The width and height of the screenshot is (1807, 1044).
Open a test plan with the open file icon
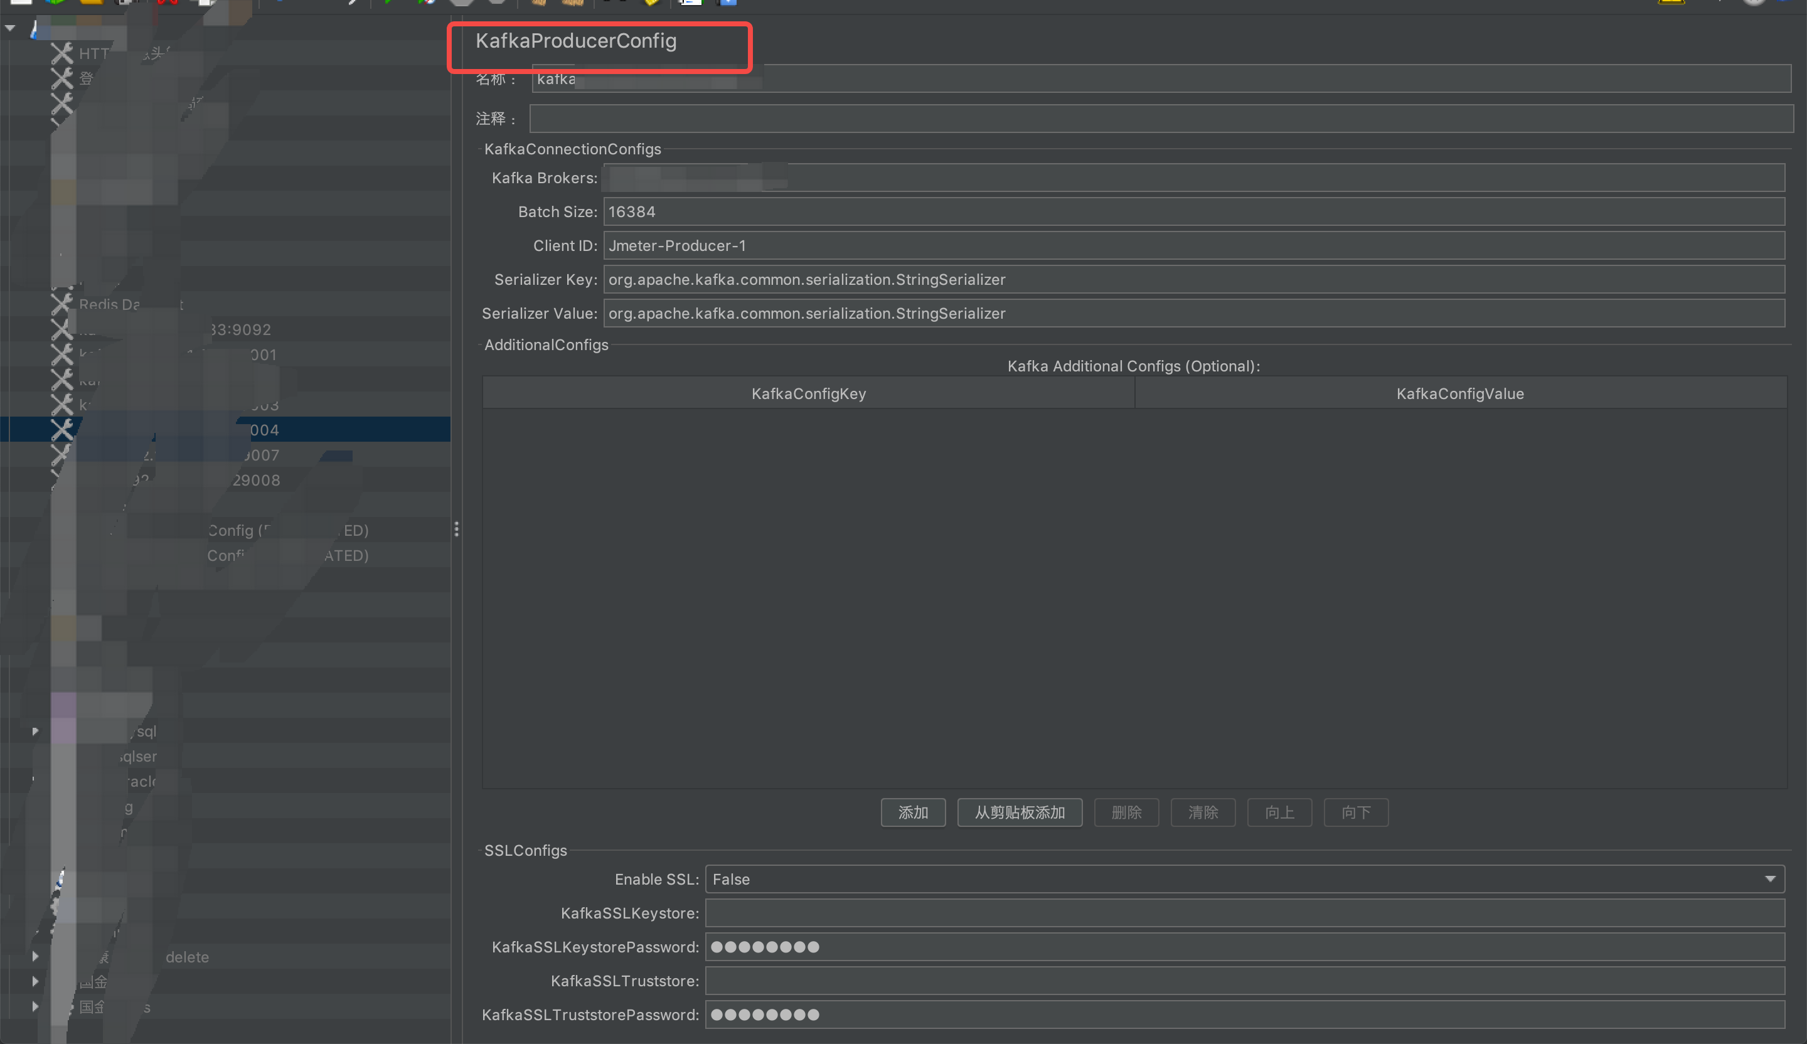(92, 3)
